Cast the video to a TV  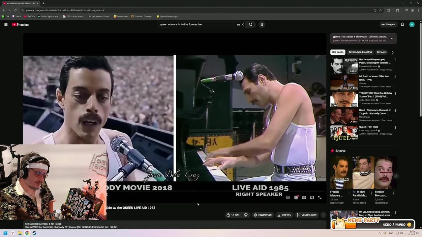[312, 197]
